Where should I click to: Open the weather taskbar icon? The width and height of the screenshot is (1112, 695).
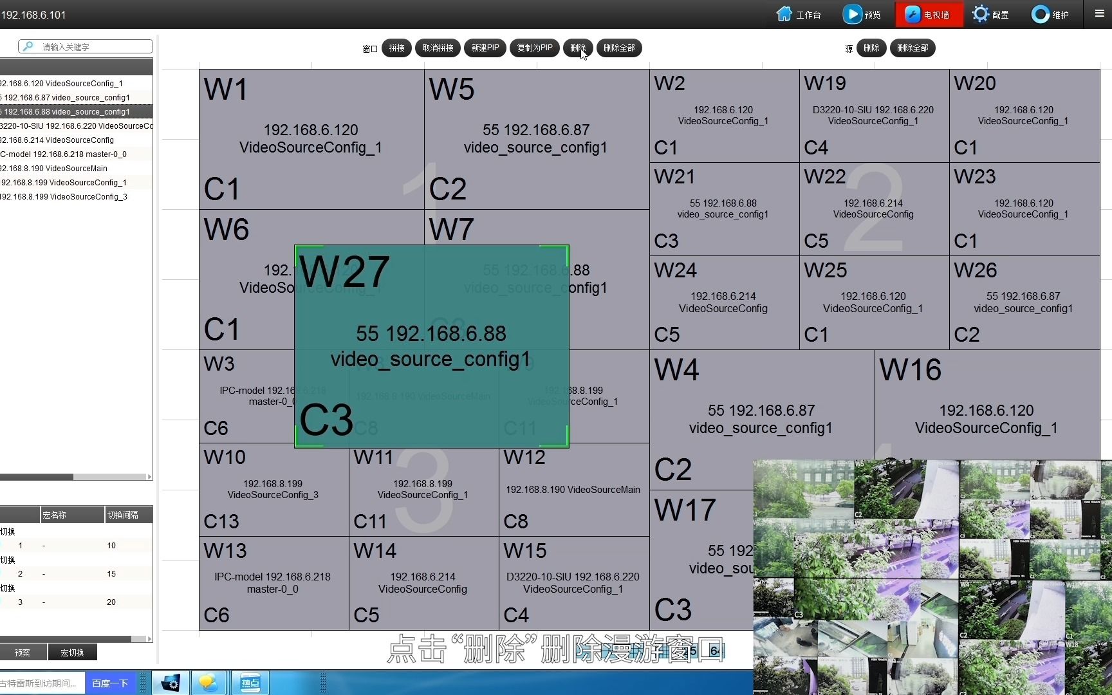[208, 683]
